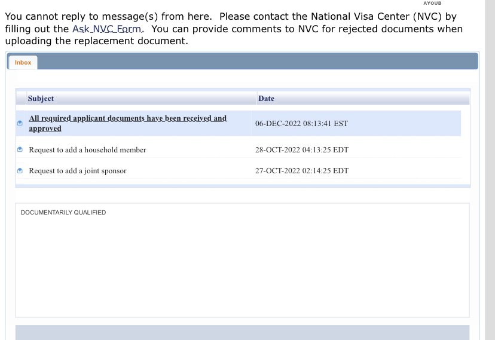Click envelope icon beside household member request
Image resolution: width=495 pixels, height=340 pixels.
20,149
